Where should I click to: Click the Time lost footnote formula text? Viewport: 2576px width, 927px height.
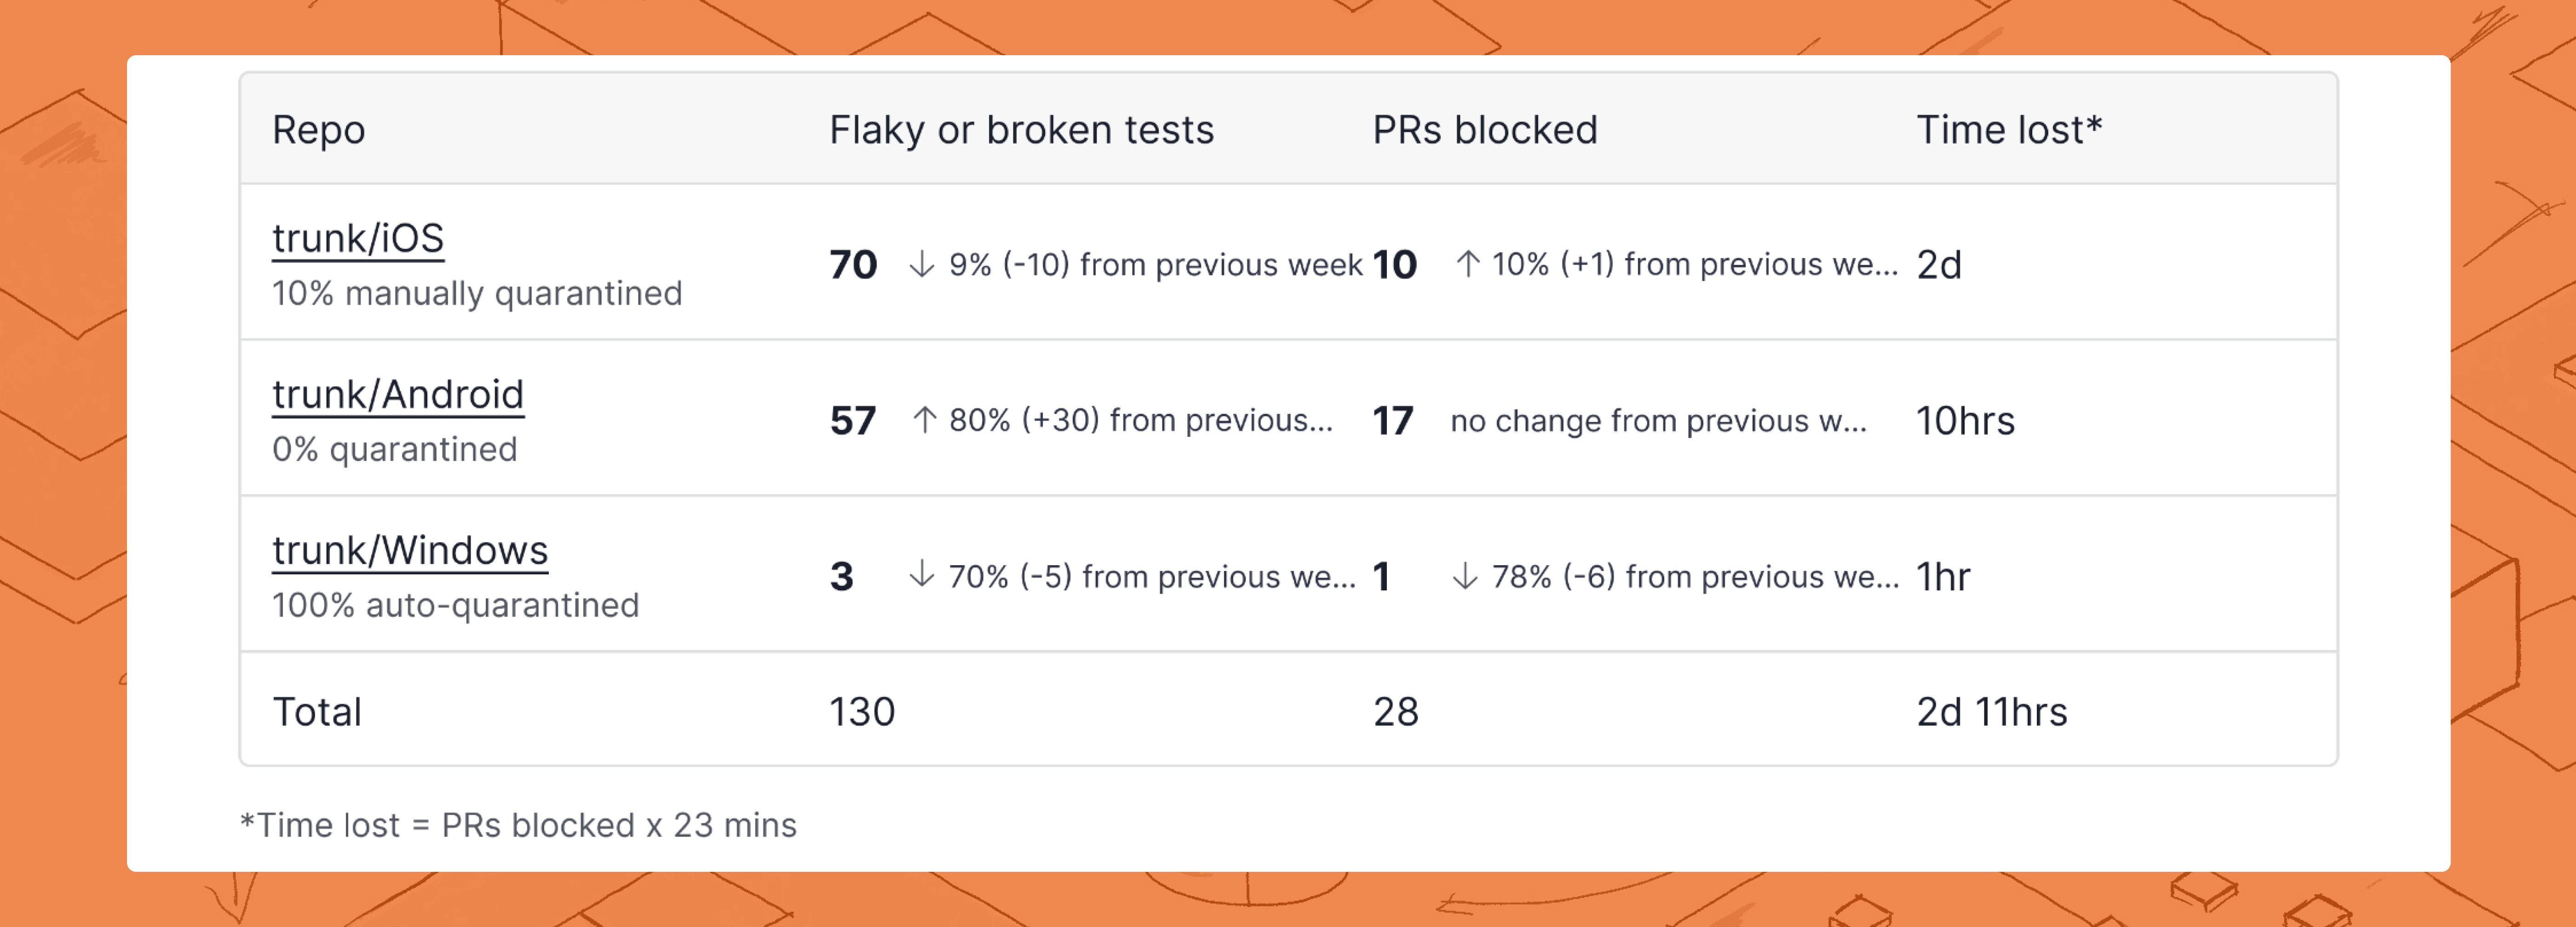518,825
